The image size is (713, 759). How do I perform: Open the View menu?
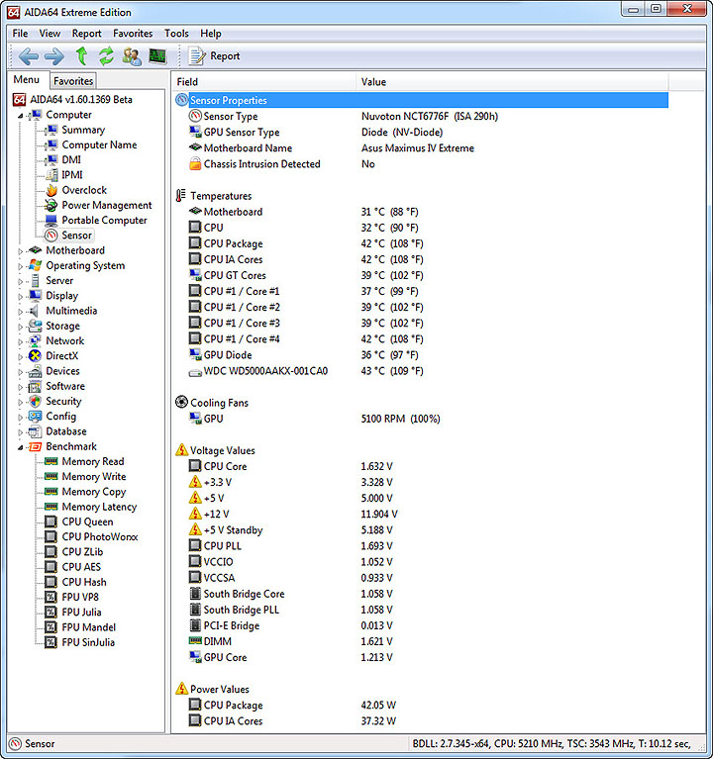(50, 34)
